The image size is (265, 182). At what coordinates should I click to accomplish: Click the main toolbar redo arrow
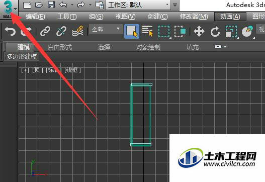(x=26, y=31)
